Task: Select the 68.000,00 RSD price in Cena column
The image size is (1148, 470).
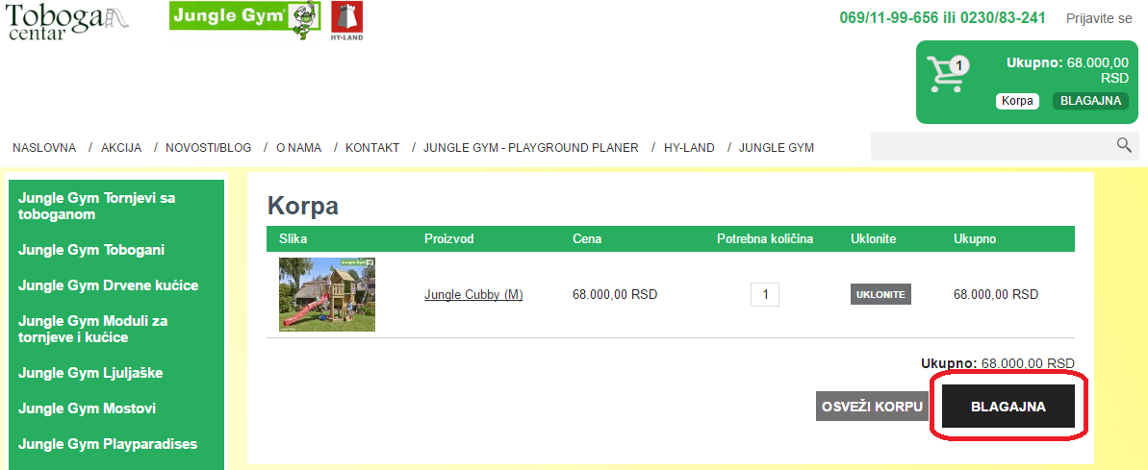Action: pos(615,294)
